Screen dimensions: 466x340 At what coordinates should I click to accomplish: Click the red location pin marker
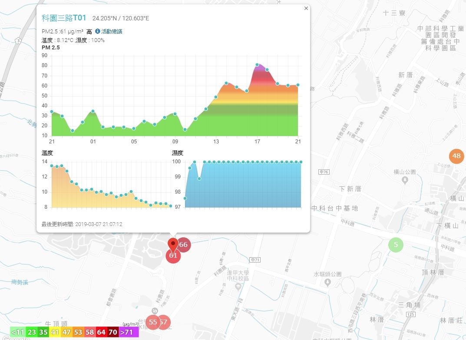click(x=173, y=246)
